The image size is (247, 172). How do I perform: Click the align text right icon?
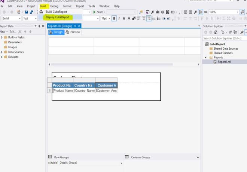(149, 18)
